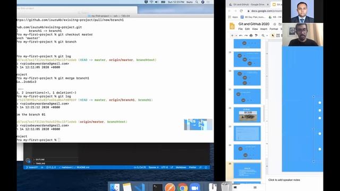The image size is (340, 191).
Task: Click the redo icon in Slides toolbar
Action: (x=246, y=36)
